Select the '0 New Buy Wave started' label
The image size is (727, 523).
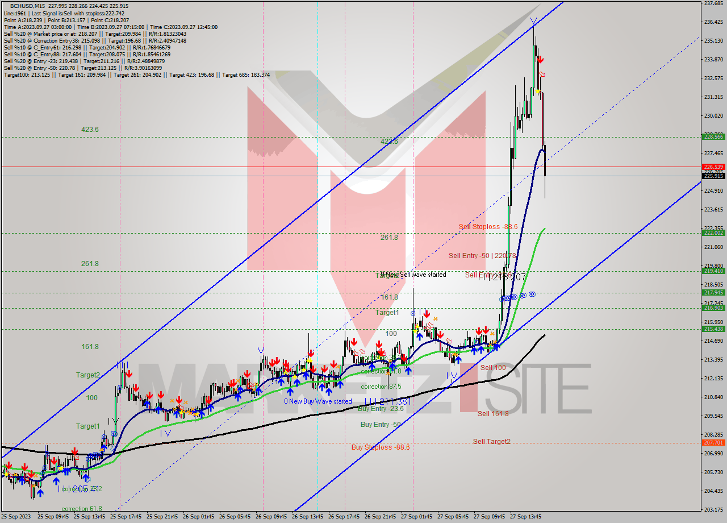coord(318,401)
